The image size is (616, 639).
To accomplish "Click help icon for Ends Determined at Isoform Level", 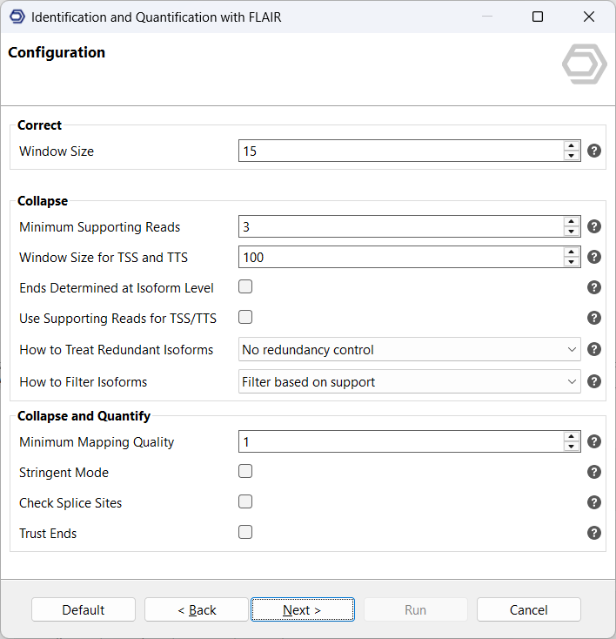I will [594, 287].
